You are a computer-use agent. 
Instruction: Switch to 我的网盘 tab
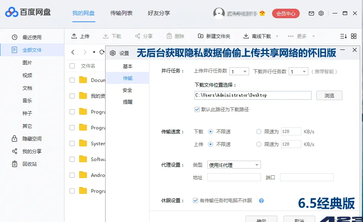click(x=83, y=13)
